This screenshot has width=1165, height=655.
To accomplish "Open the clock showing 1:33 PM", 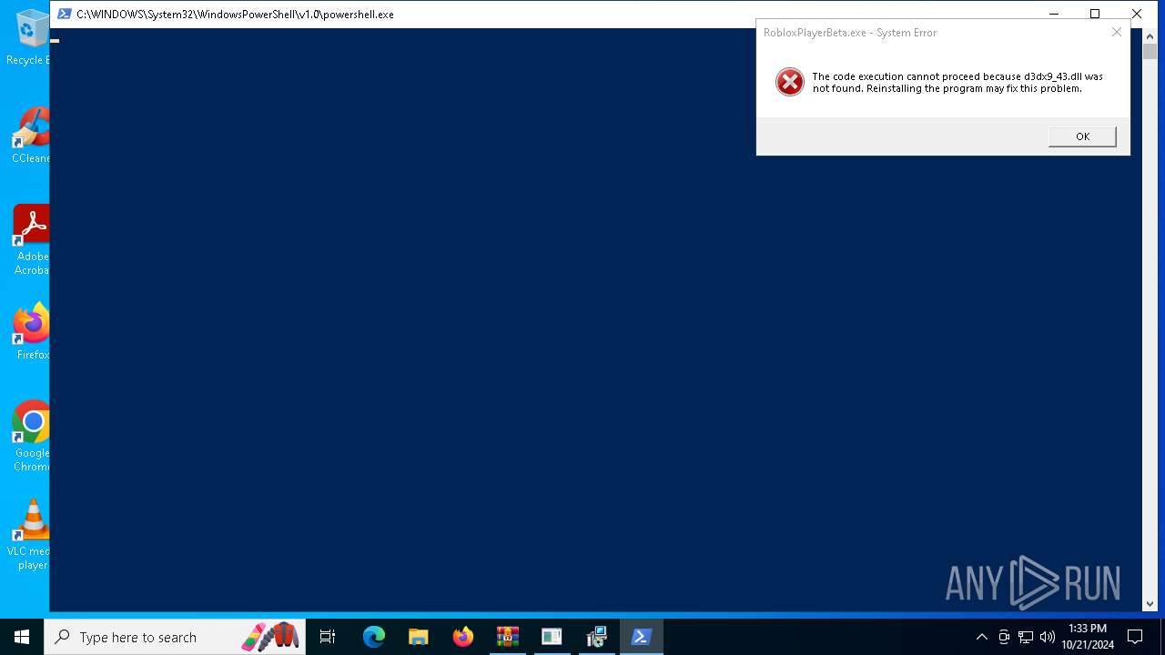I will click(x=1088, y=637).
